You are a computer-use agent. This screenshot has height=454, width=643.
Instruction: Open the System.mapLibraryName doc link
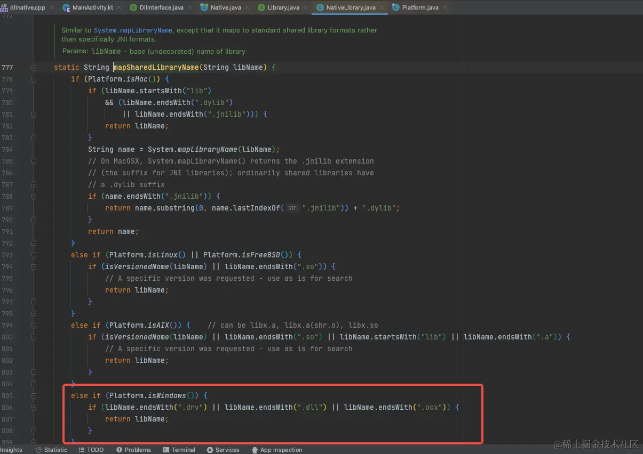pyautogui.click(x=133, y=30)
